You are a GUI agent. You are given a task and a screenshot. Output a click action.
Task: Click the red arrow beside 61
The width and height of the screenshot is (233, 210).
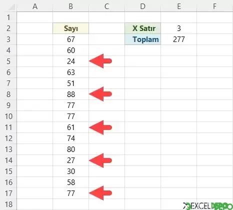[100, 127]
